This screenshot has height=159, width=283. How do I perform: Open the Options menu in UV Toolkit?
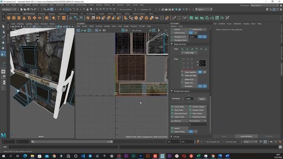pos(174,26)
